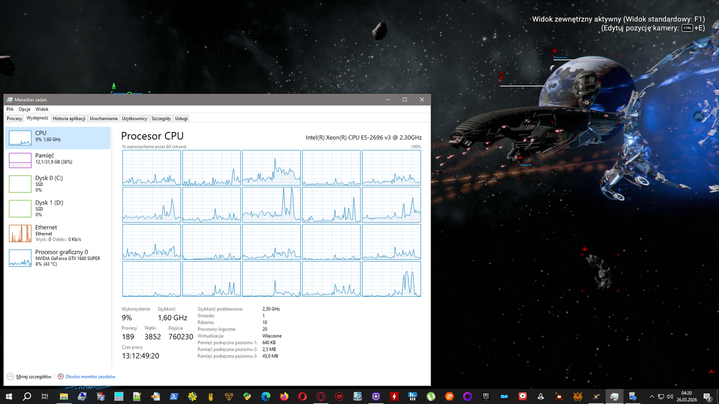Viewport: 719px width, 404px height.
Task: Open File Explorer from the taskbar
Action: 64,396
